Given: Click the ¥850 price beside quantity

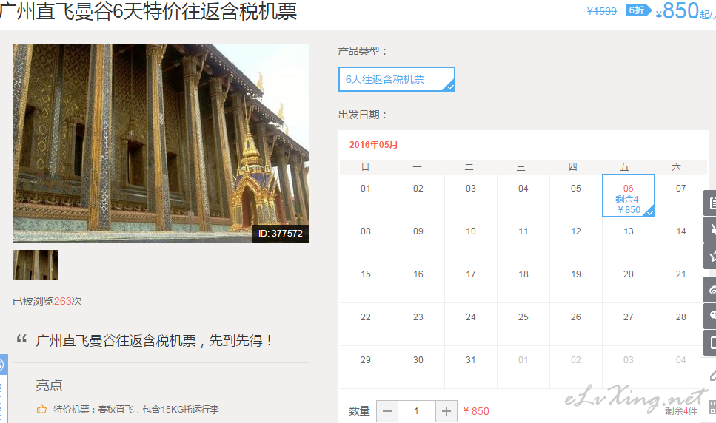Looking at the screenshot, I should [476, 411].
